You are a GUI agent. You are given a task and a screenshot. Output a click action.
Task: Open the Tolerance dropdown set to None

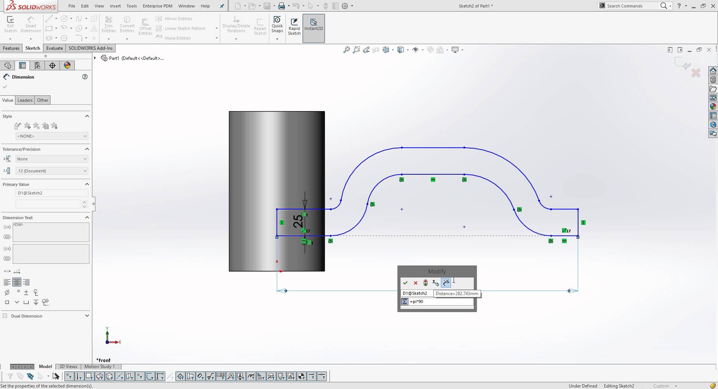click(x=52, y=159)
